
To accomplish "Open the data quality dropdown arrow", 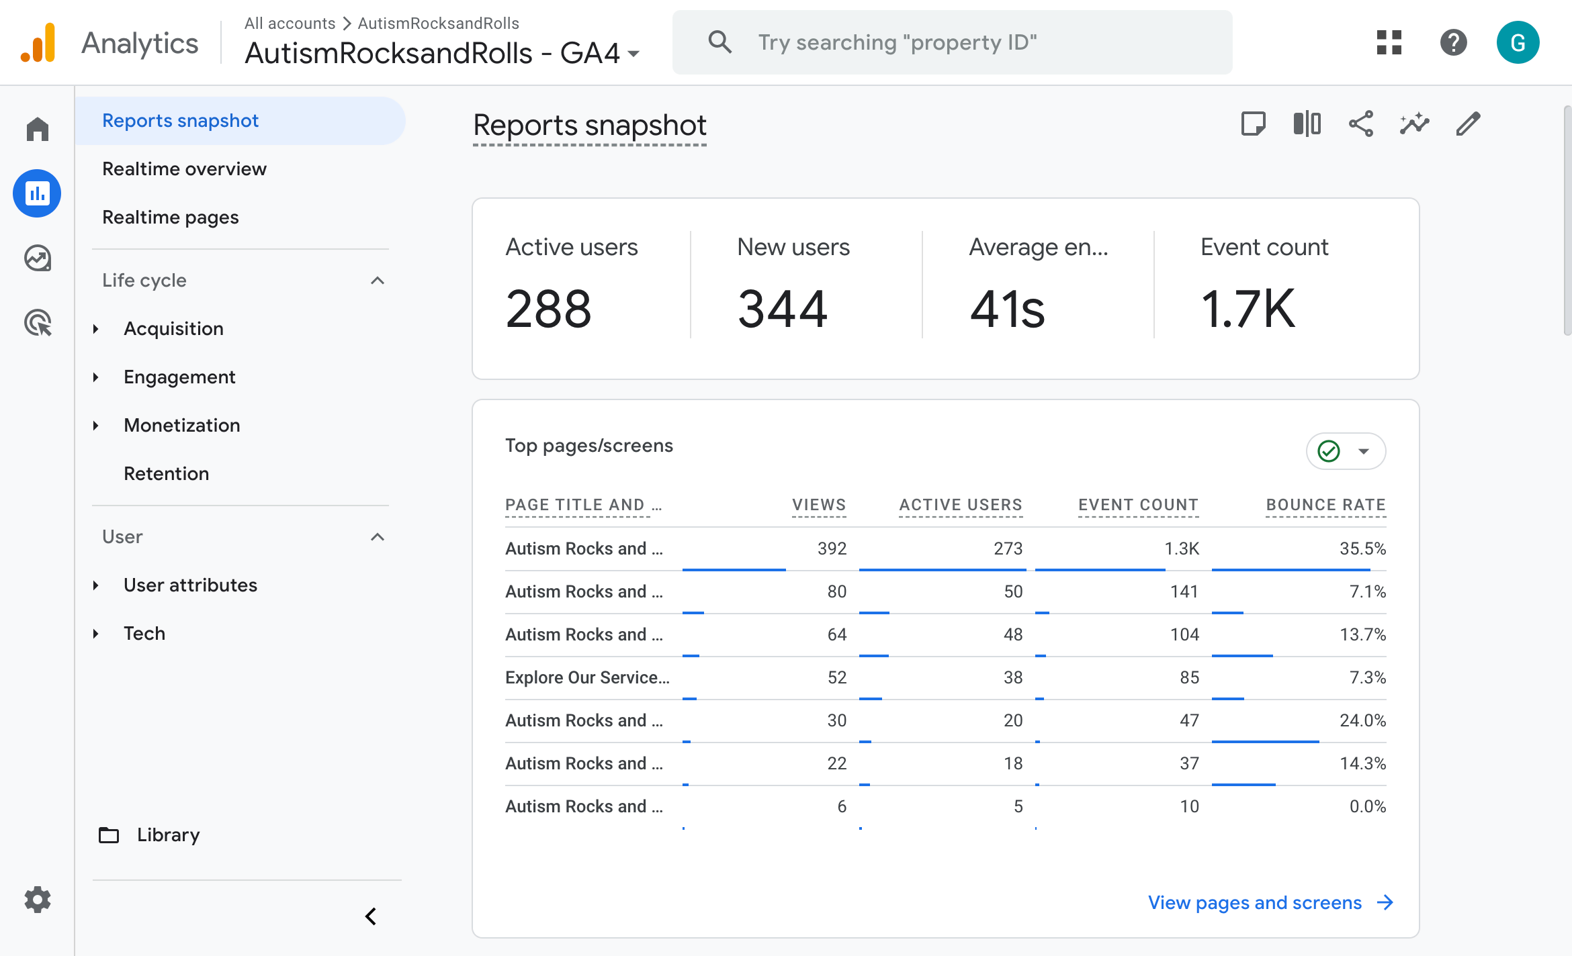I will click(1364, 451).
